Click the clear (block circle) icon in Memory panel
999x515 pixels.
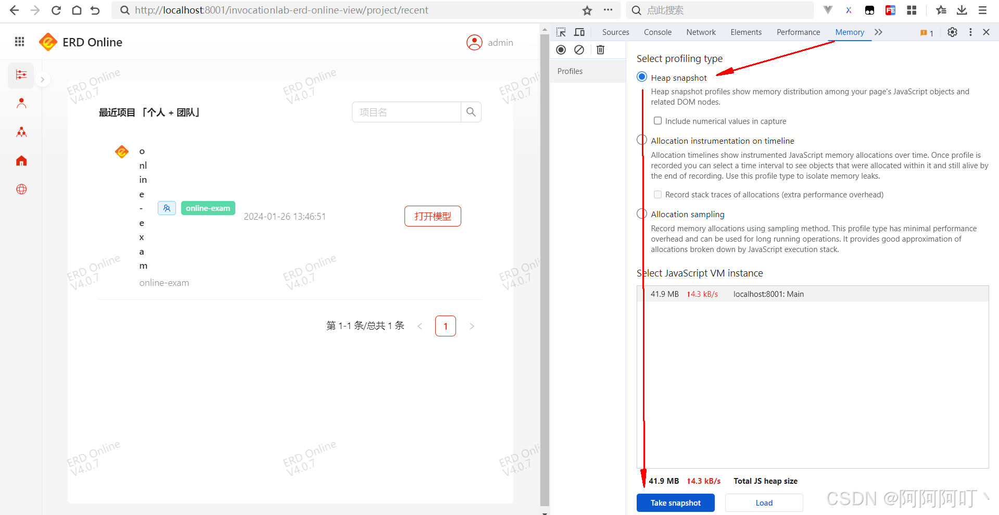[x=579, y=49]
